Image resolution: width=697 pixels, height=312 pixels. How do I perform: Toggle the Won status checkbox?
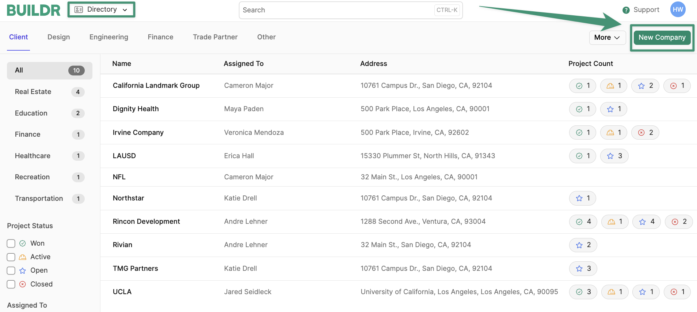point(11,243)
